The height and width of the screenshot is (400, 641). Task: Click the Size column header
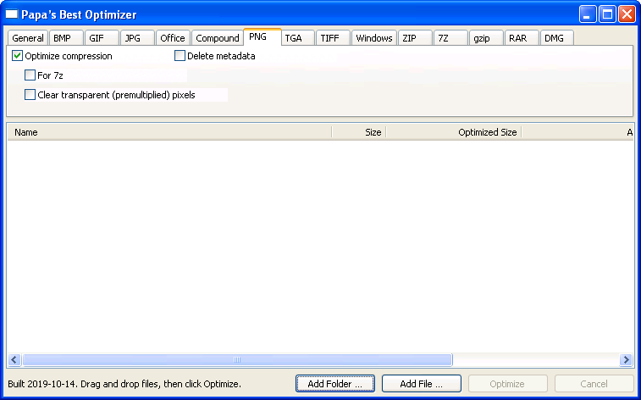point(359,132)
